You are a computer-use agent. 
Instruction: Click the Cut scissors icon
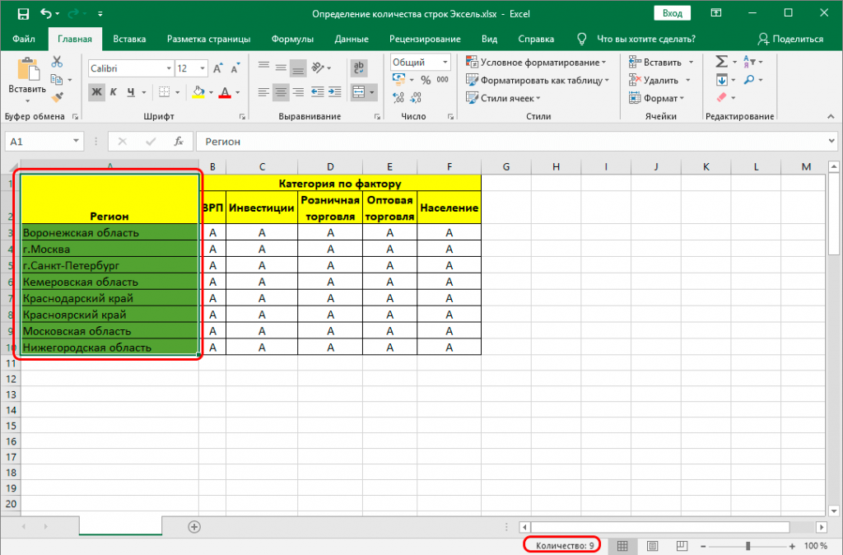click(x=57, y=62)
